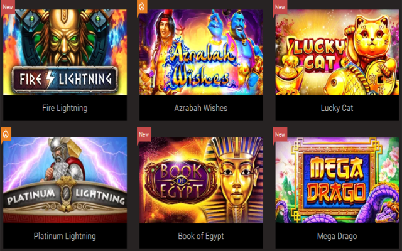
Task: Click the flame hot icon on Azrabah Wishes
Action: click(142, 7)
